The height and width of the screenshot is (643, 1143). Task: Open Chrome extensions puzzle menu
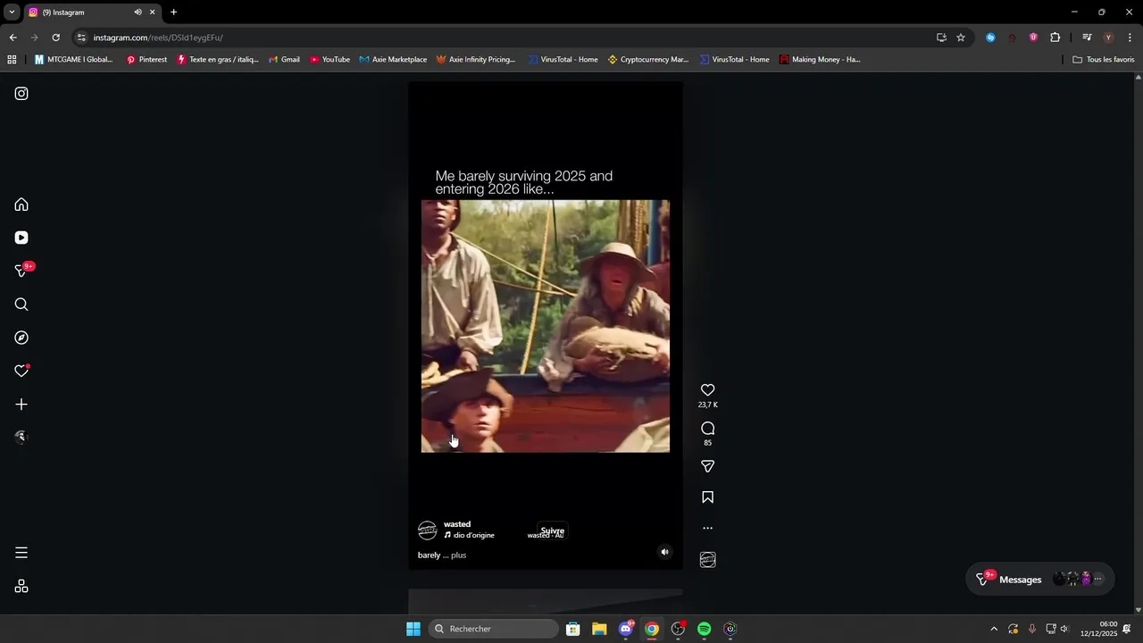1055,38
